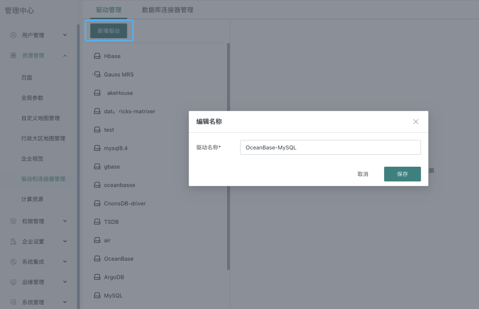479x309 pixels.
Task: Expand the 权限管理 chevron
Action: [x=65, y=221]
